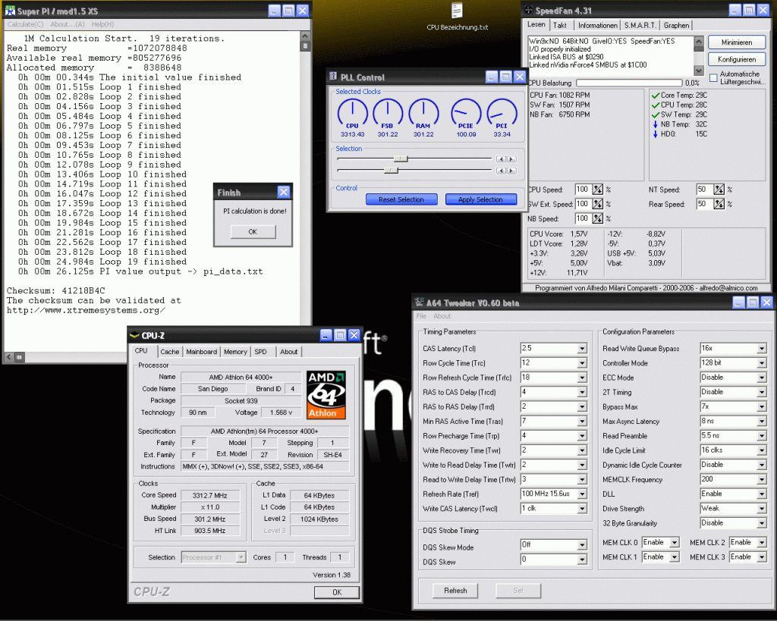
Task: Adjust the SW Ext. Speed spinner
Action: [598, 203]
